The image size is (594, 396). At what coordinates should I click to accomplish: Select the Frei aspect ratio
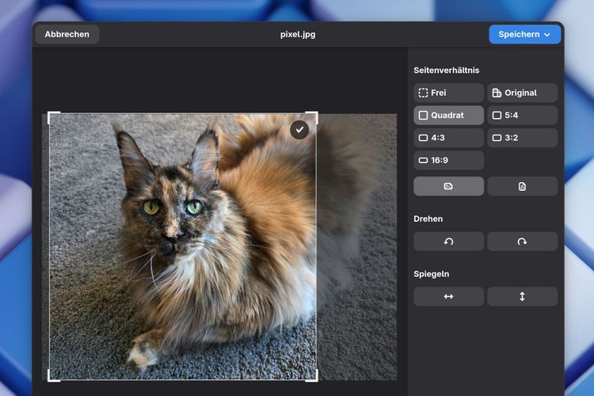point(448,93)
